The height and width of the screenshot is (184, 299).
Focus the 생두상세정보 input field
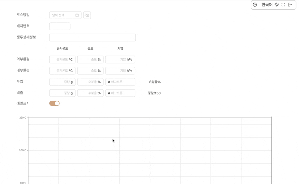pyautogui.click(x=92, y=38)
